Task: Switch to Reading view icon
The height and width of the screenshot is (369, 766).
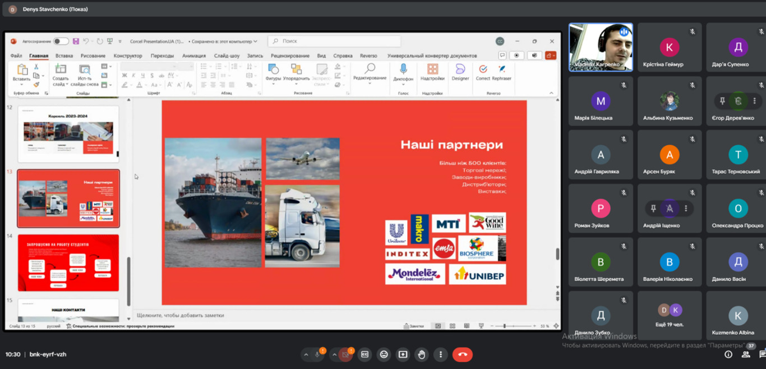Action: (x=466, y=326)
